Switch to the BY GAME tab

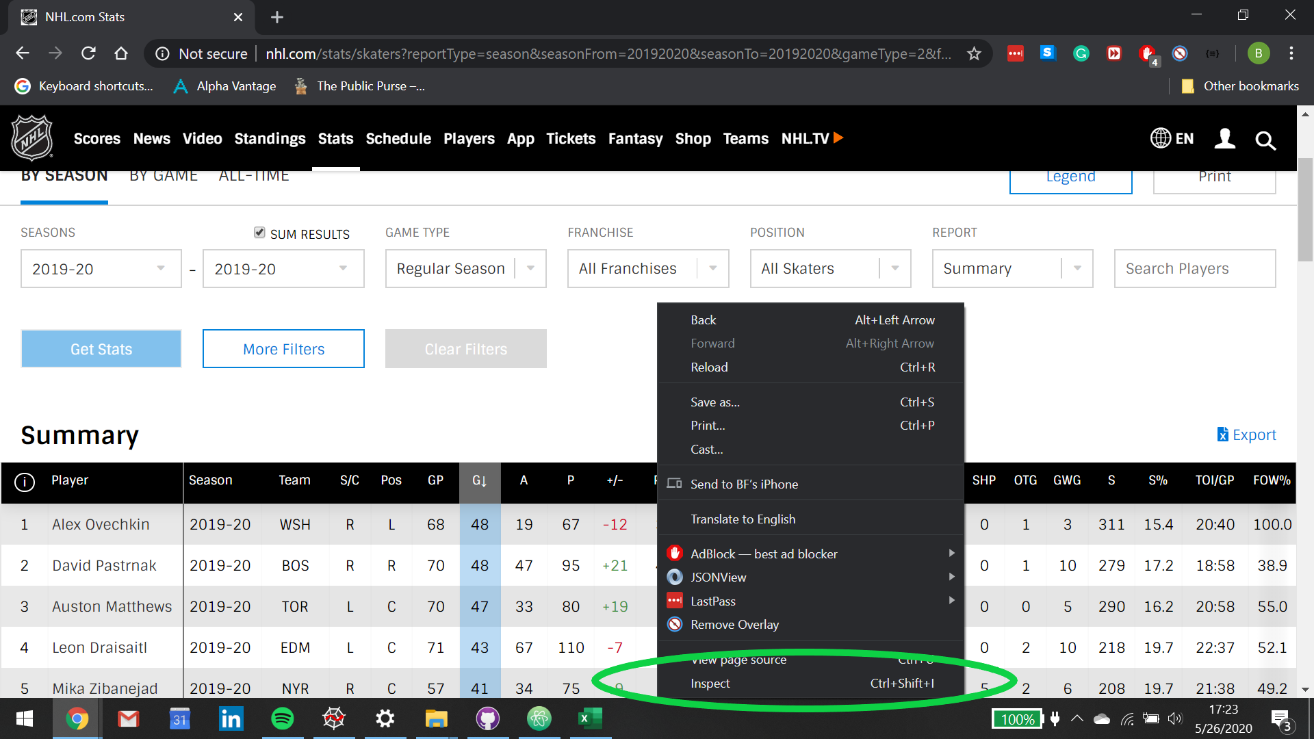tap(164, 177)
